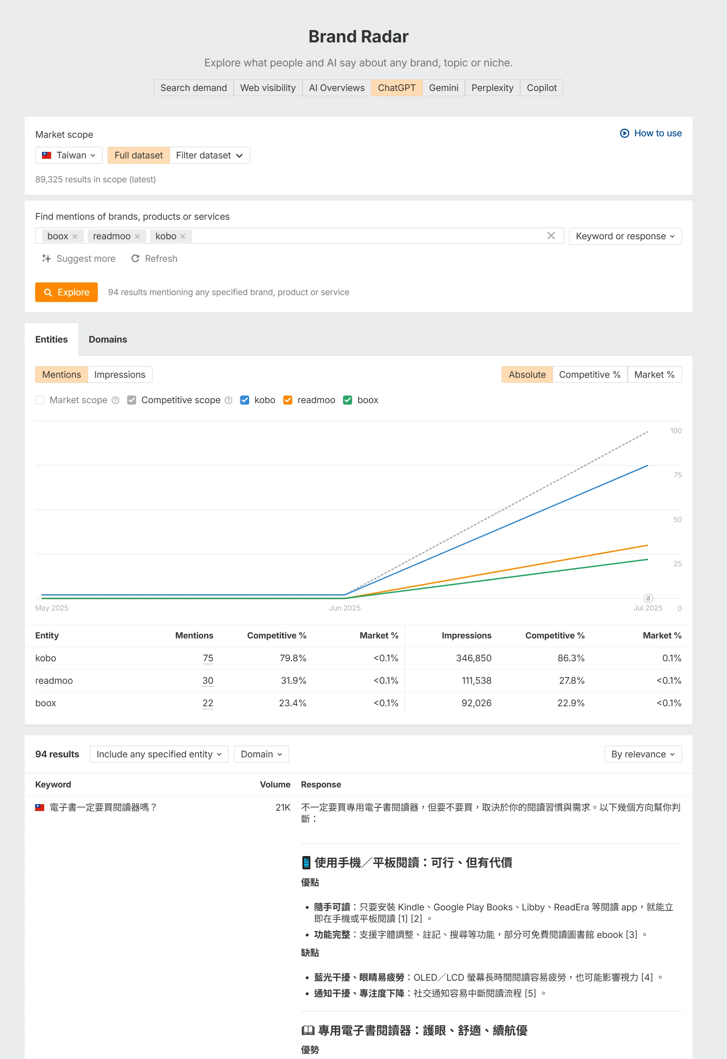
Task: Toggle the readmoo series checkbox
Action: (287, 400)
